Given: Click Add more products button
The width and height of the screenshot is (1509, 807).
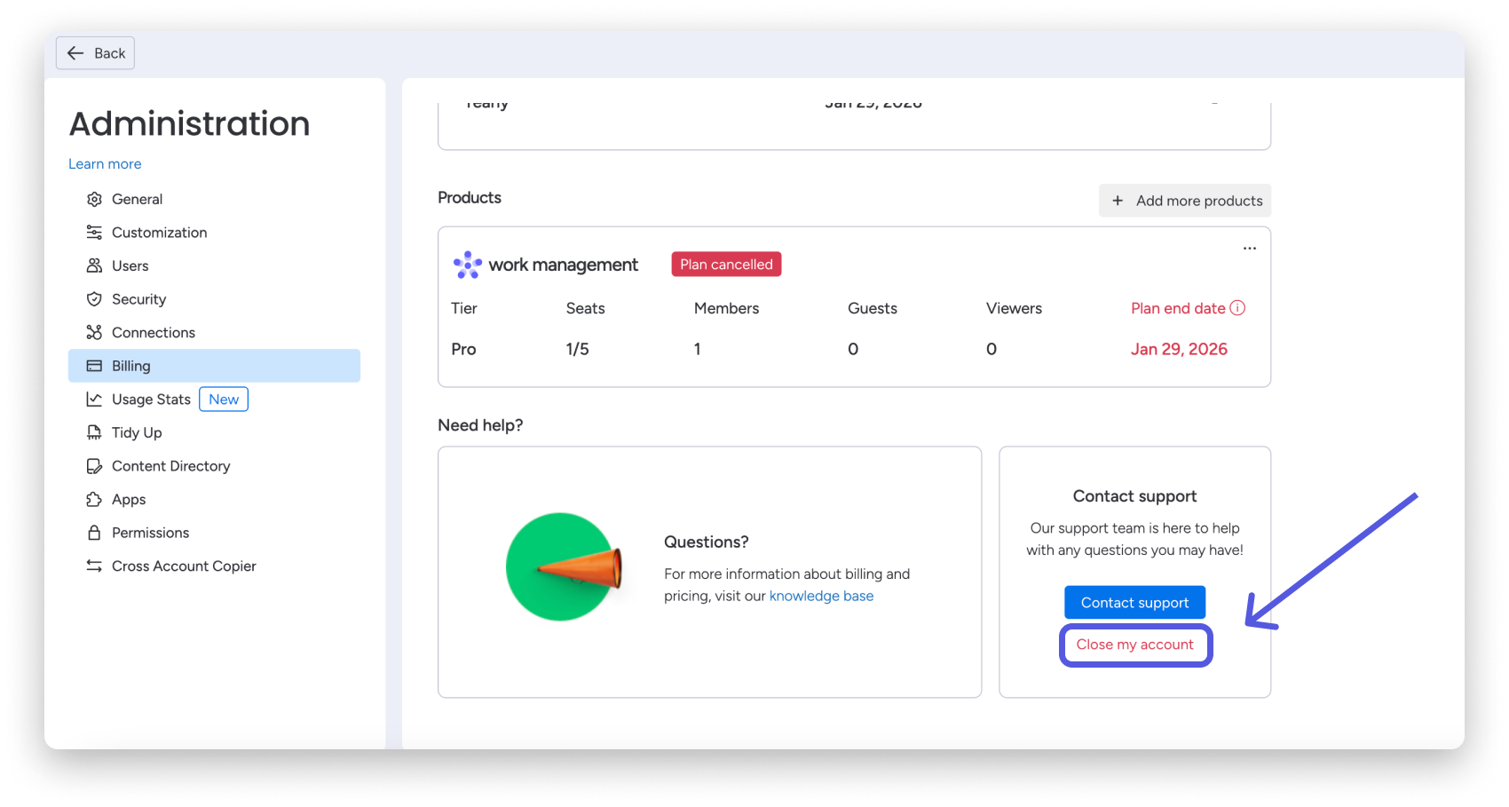Looking at the screenshot, I should [x=1185, y=201].
